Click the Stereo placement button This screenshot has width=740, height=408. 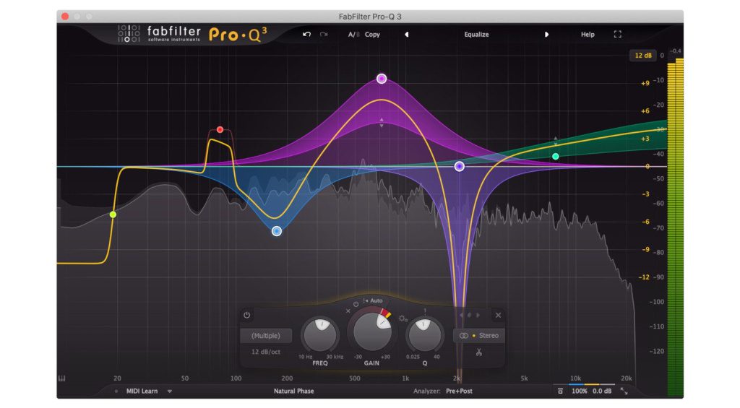point(478,336)
